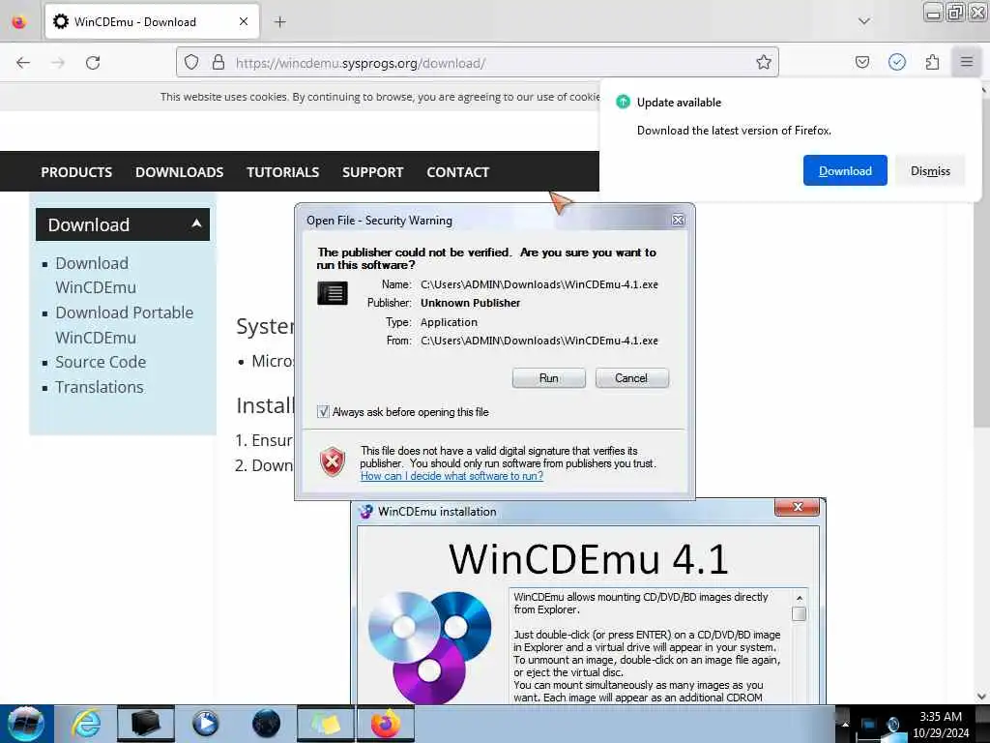Launch Internet Explorer from the taskbar
990x743 pixels.
86,724
